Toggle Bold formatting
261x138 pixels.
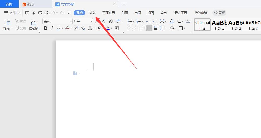point(46,28)
